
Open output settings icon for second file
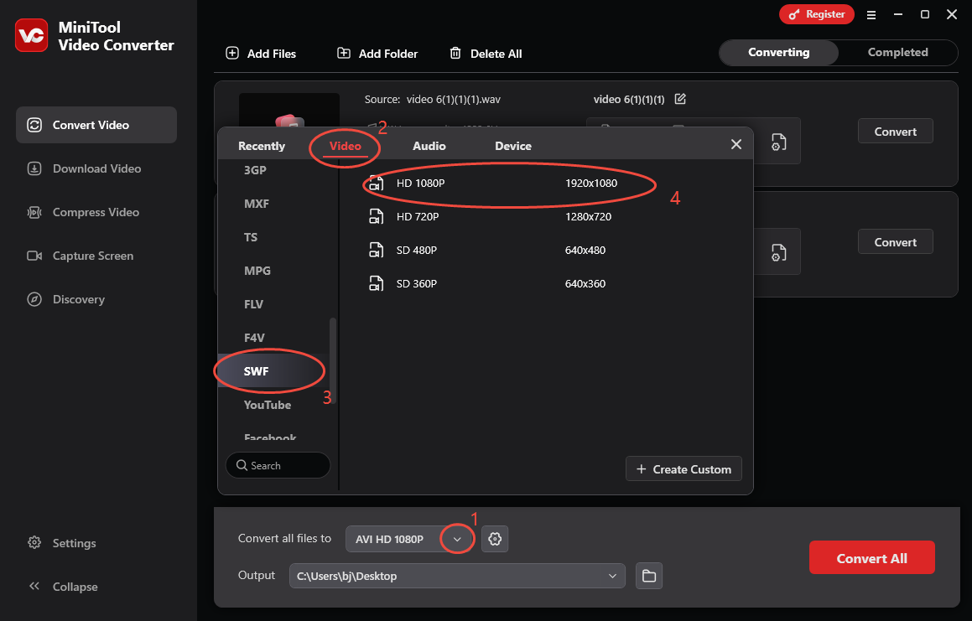coord(778,252)
